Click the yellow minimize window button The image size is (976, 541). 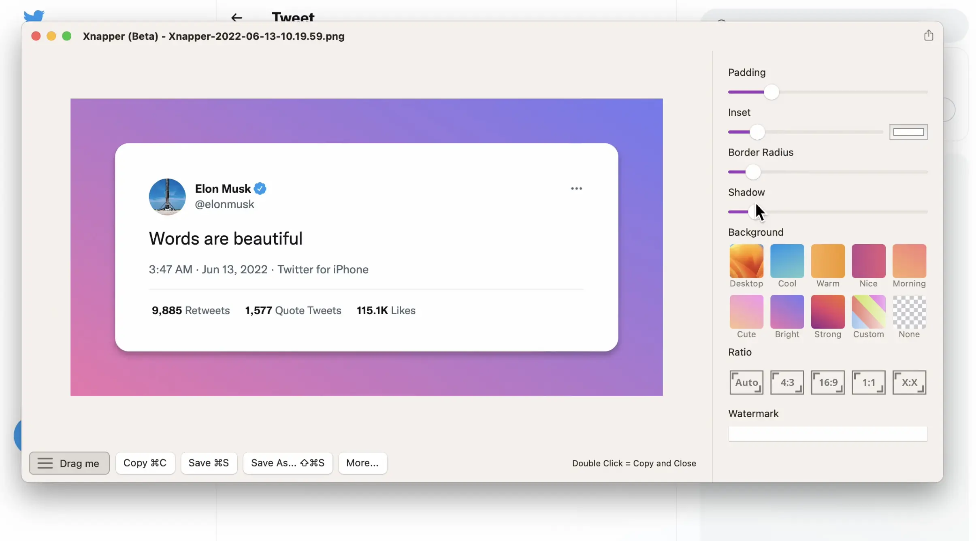click(x=51, y=36)
